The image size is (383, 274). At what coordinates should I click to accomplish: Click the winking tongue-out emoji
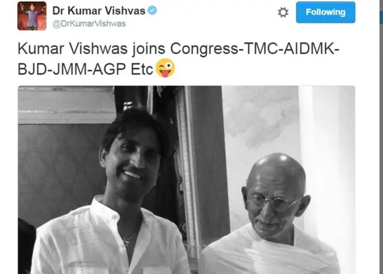[x=165, y=68]
